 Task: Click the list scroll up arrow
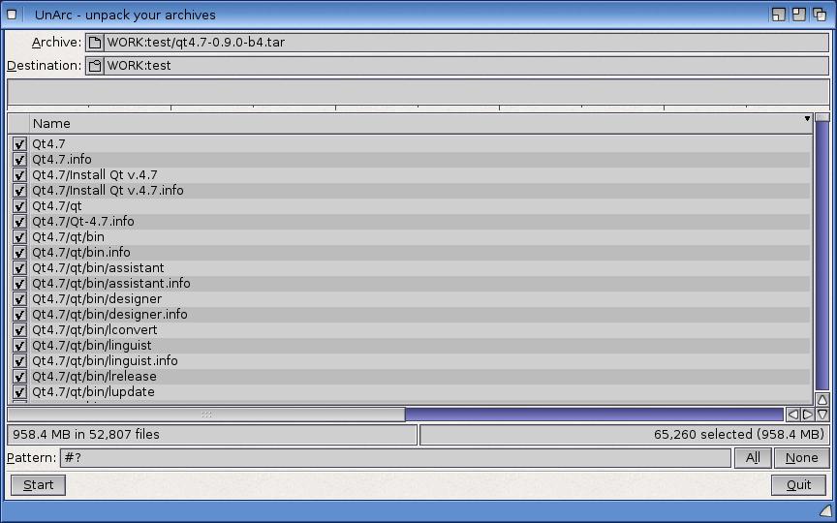coord(822,399)
